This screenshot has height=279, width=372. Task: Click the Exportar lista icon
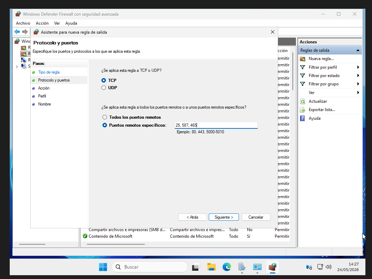303,110
